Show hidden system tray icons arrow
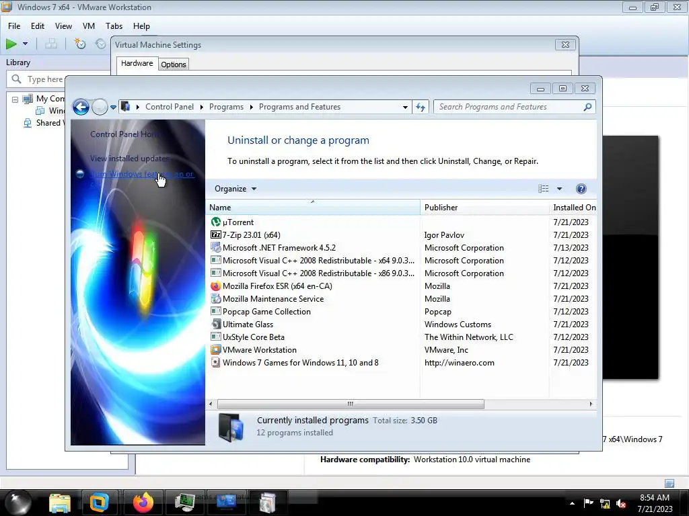Viewport: 689px width, 516px height. 572,503
